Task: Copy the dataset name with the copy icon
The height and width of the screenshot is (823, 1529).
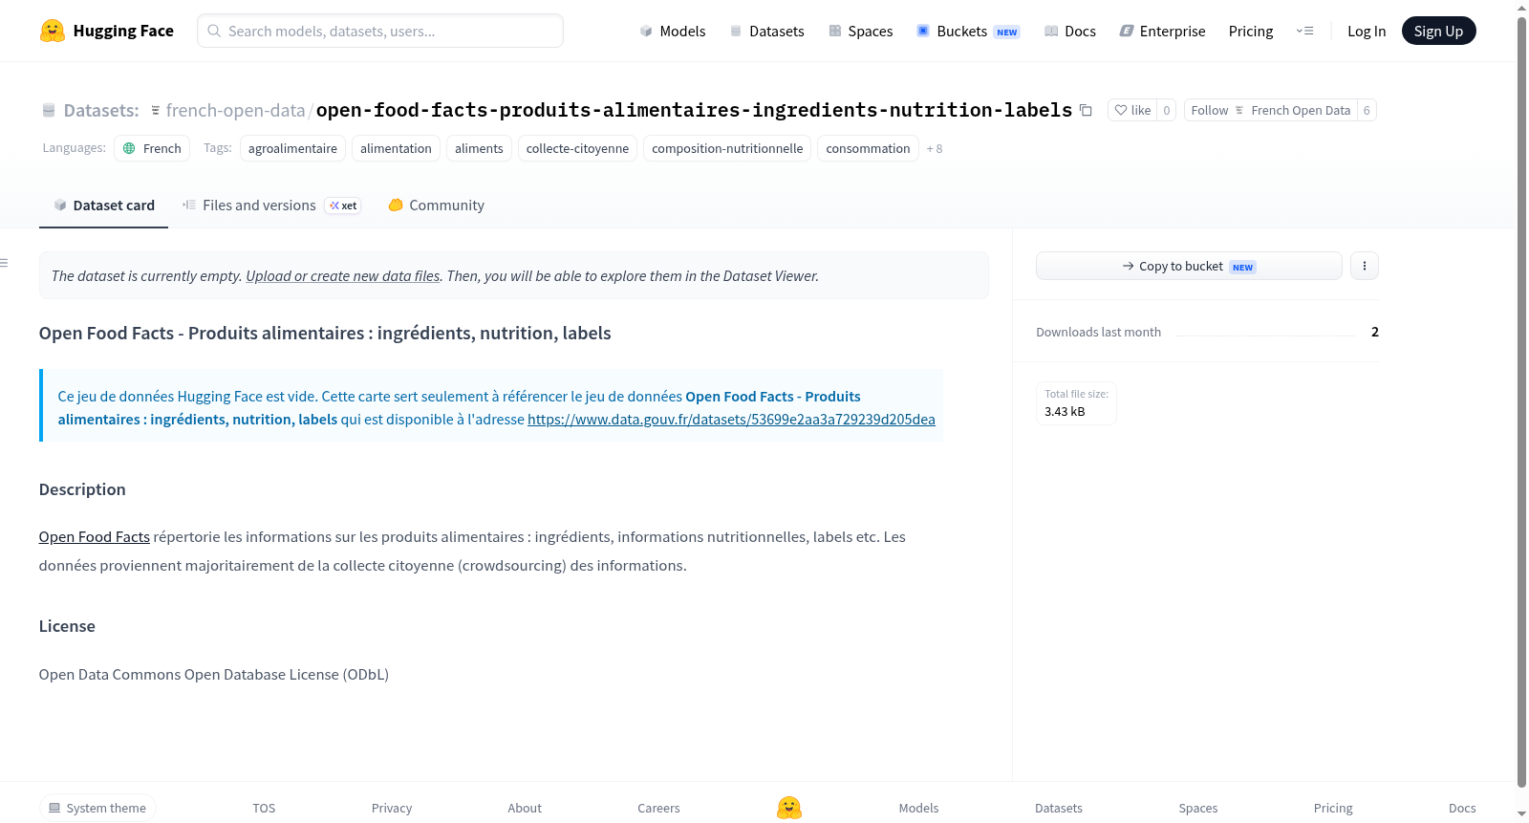Action: point(1086,110)
